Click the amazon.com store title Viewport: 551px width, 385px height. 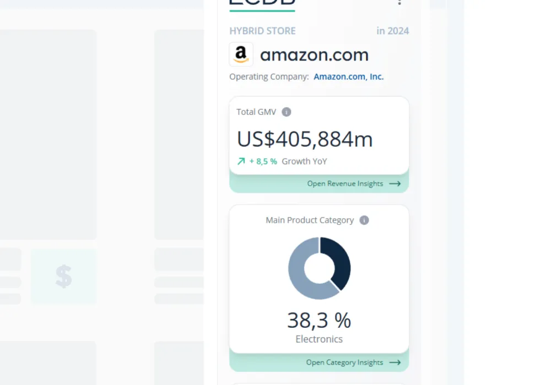click(314, 55)
